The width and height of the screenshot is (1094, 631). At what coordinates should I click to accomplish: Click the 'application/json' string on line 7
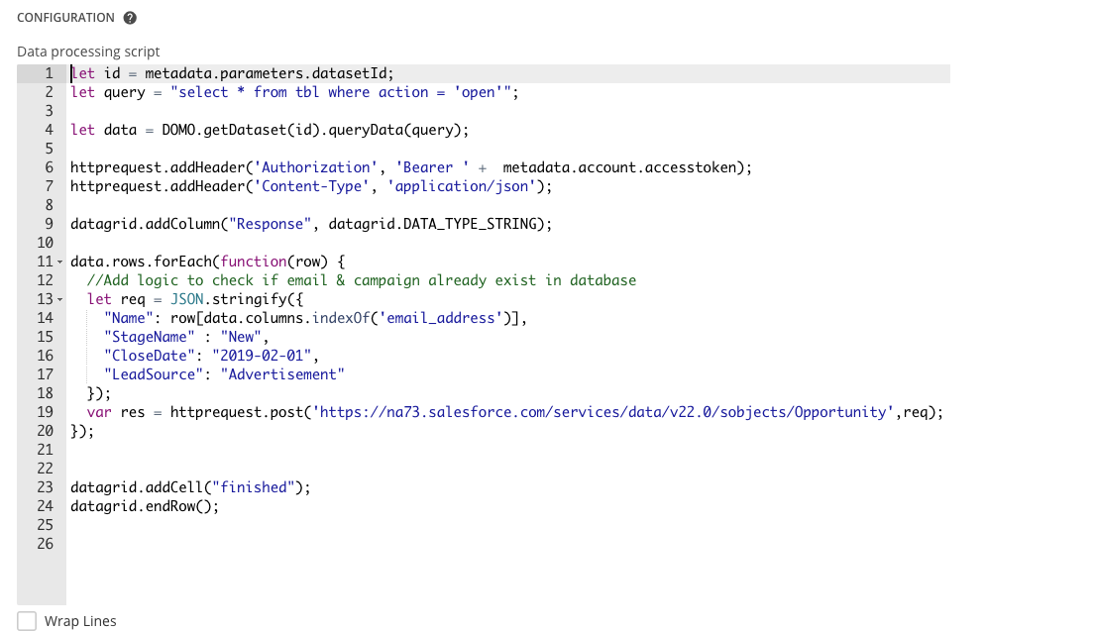click(461, 186)
